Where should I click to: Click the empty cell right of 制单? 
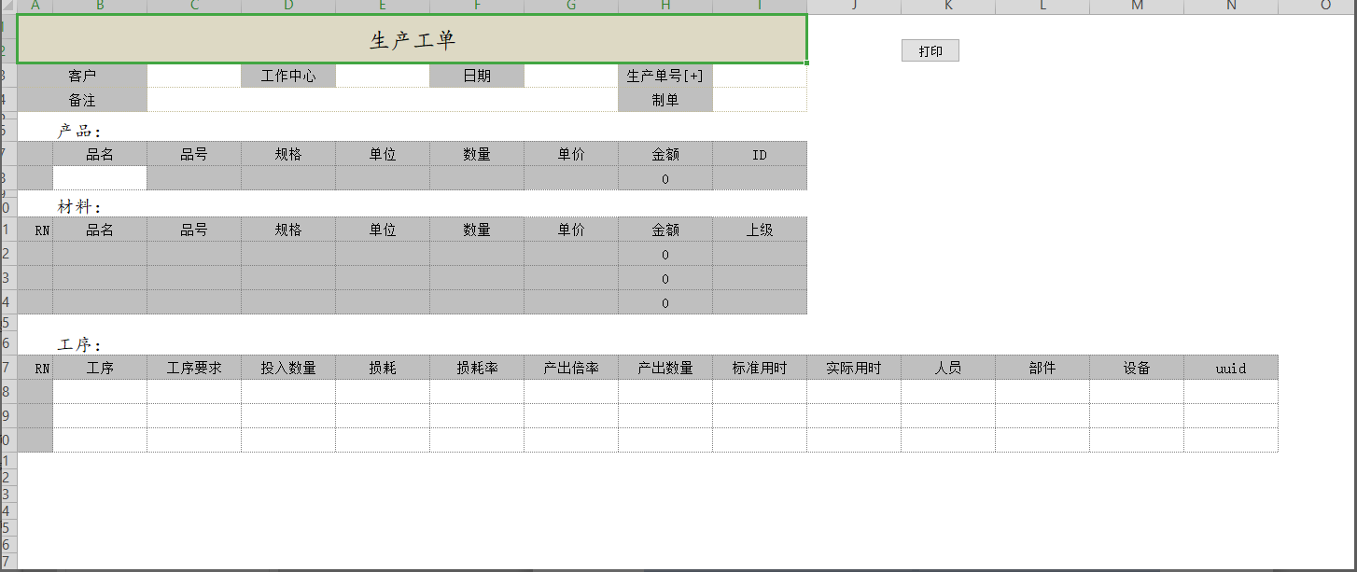pyautogui.click(x=759, y=101)
